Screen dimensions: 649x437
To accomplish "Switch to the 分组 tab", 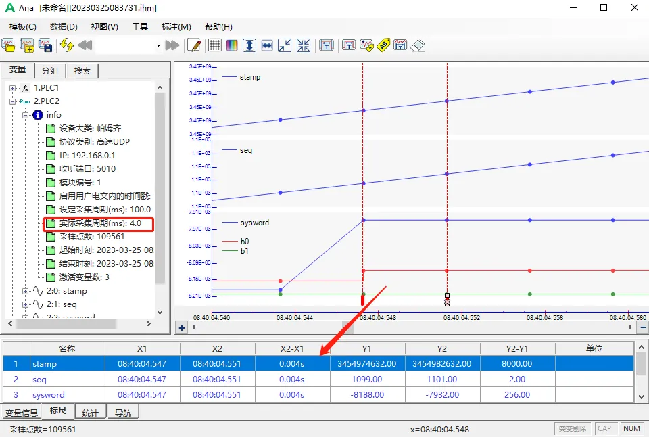I will coord(50,71).
